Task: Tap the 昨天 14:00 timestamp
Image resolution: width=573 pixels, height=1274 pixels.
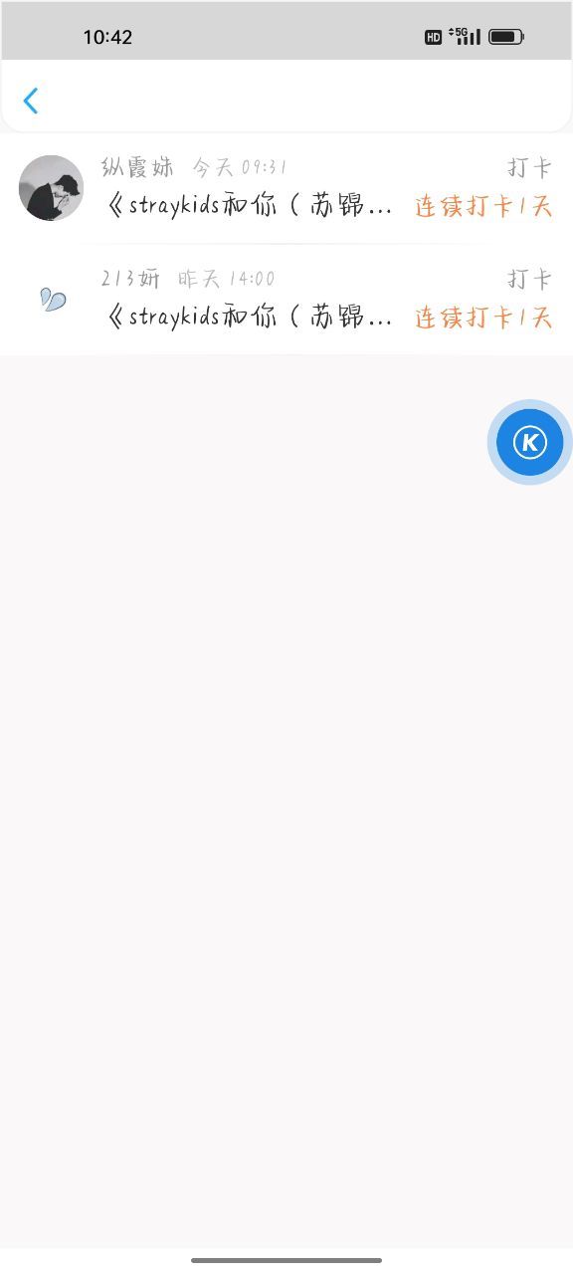Action: pyautogui.click(x=227, y=278)
